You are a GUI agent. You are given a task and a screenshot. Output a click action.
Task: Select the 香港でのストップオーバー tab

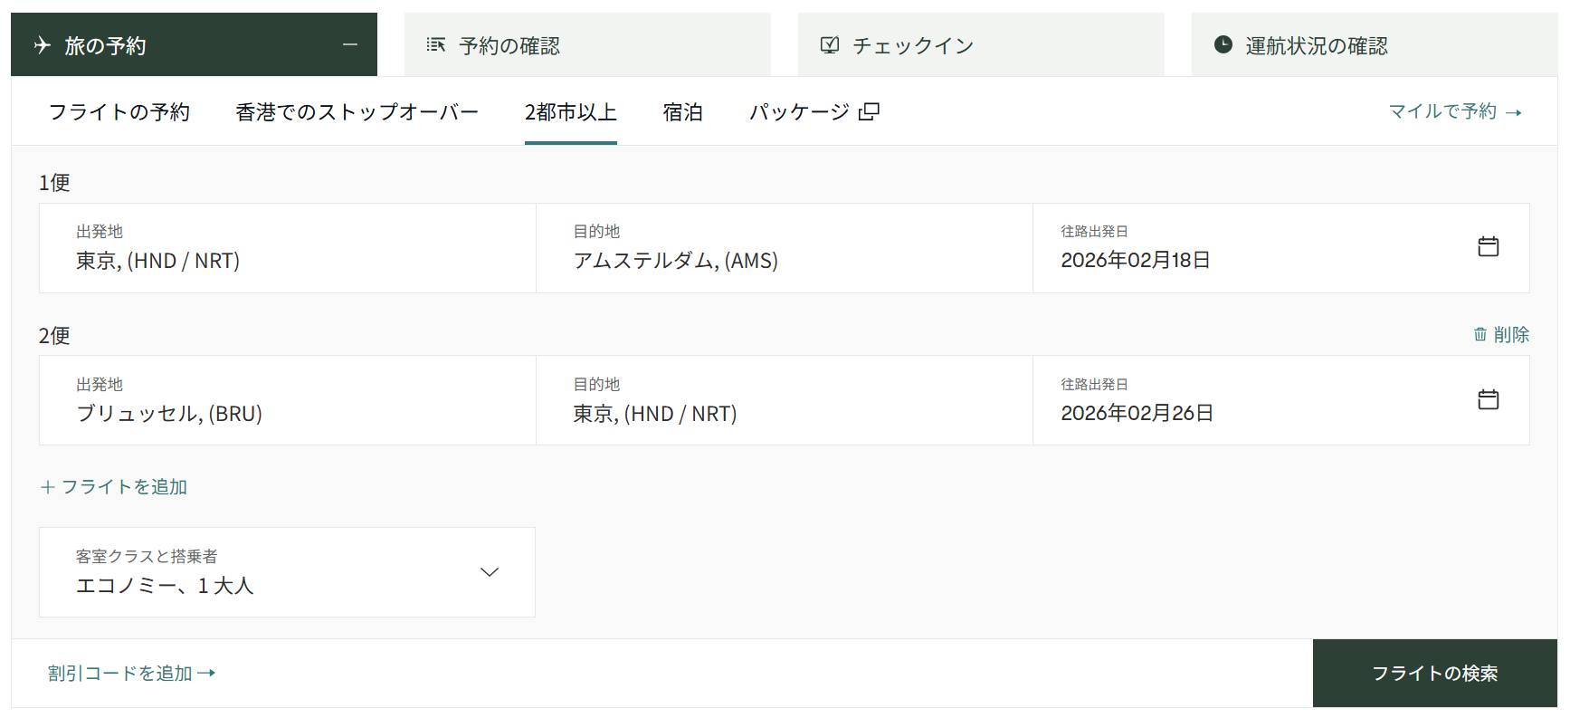pos(357,112)
